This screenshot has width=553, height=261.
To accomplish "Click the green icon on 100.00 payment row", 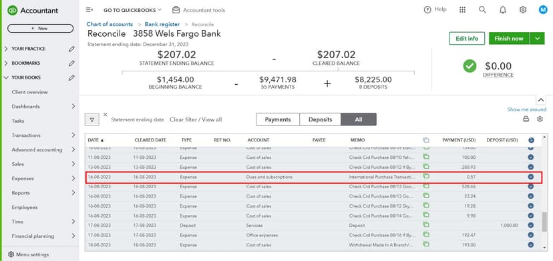I will coord(426,157).
